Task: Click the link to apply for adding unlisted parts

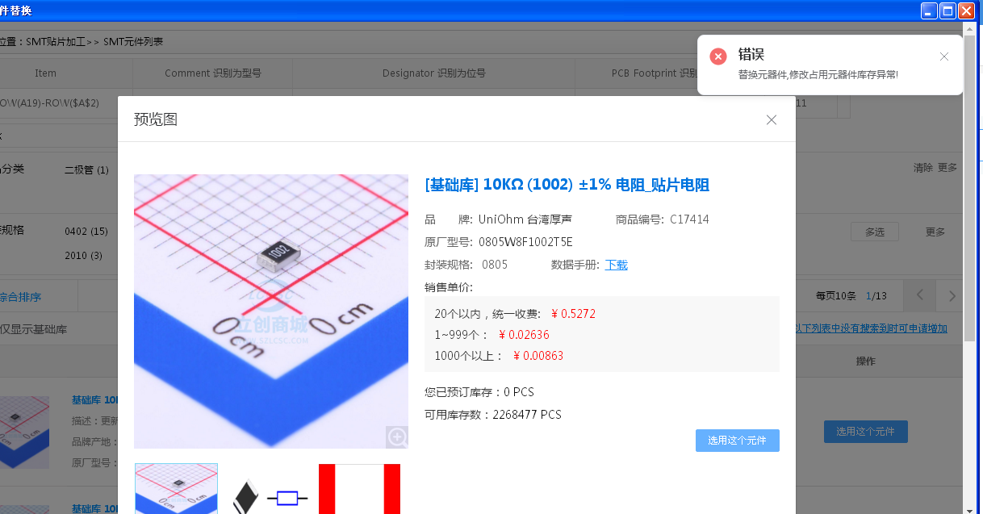Action: [872, 328]
